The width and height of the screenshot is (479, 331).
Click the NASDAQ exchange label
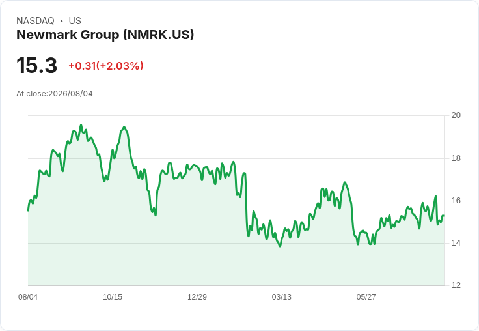click(x=35, y=21)
